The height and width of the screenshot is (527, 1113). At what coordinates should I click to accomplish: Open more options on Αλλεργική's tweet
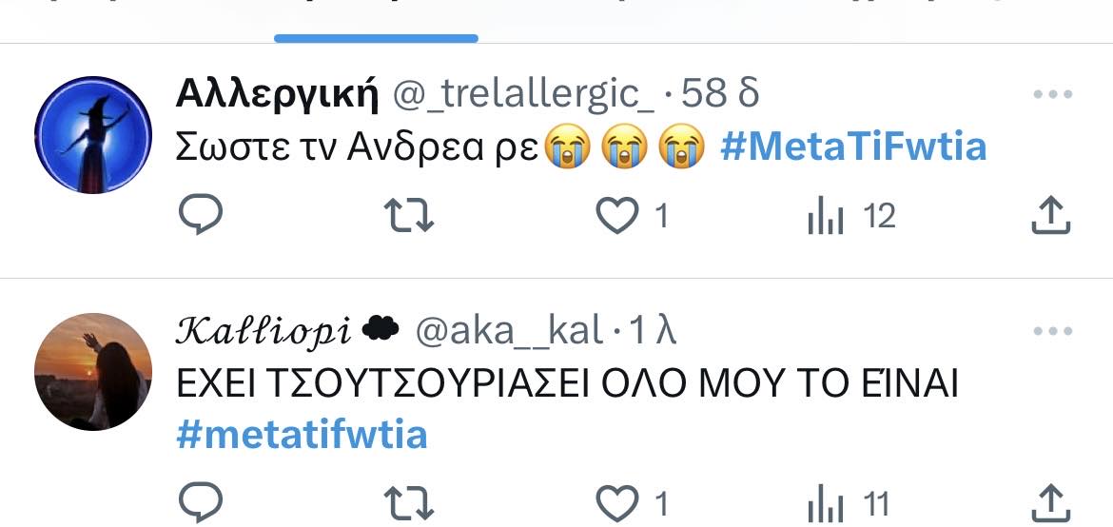[1053, 94]
